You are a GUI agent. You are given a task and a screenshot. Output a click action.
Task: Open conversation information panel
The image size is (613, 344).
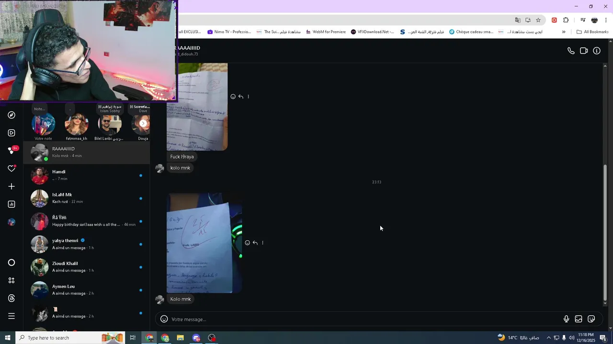point(597,51)
